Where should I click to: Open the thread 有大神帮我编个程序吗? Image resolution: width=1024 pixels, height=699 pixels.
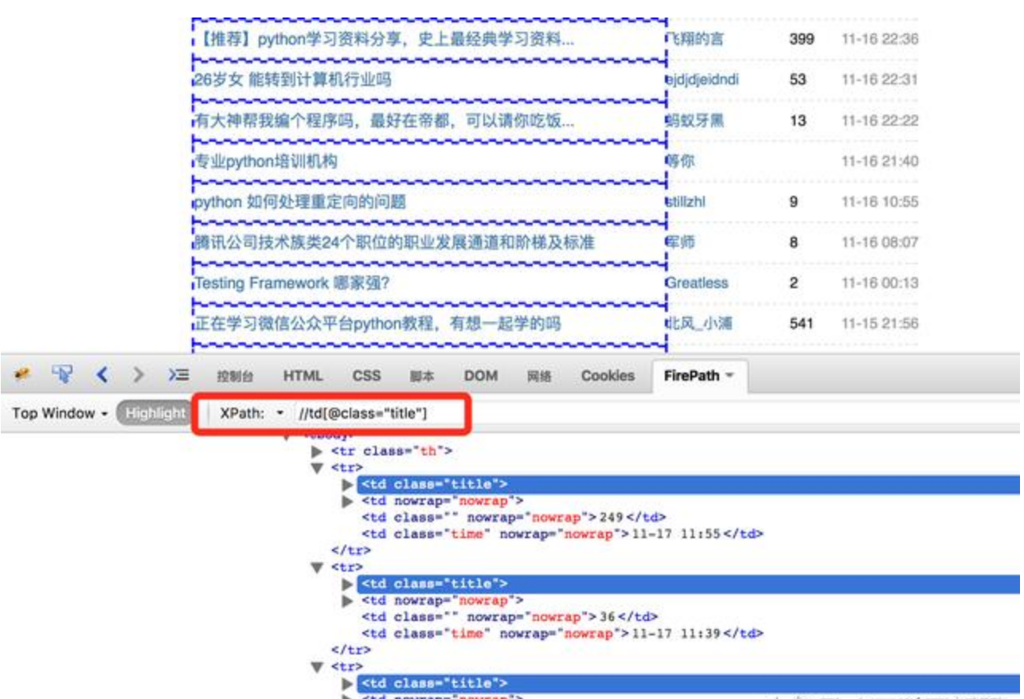tap(385, 121)
